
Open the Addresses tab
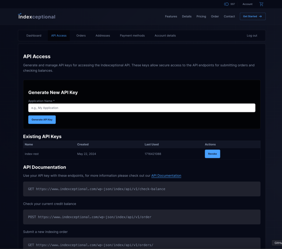(103, 35)
